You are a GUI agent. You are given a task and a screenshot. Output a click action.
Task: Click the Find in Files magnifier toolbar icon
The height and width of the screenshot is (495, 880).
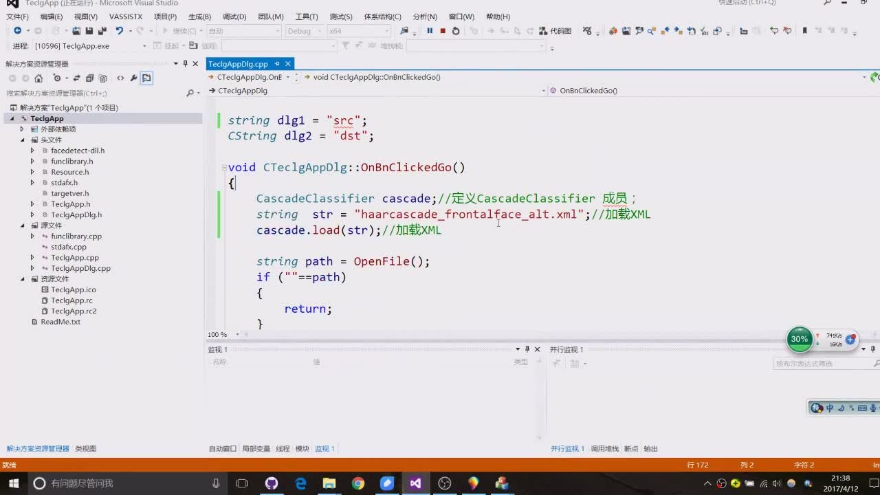404,31
